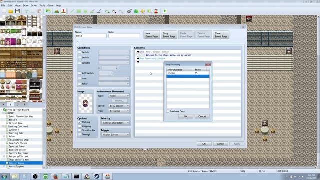This screenshot has height=180, width=320.
Task: Open the File menu
Action: [x=3, y=5]
